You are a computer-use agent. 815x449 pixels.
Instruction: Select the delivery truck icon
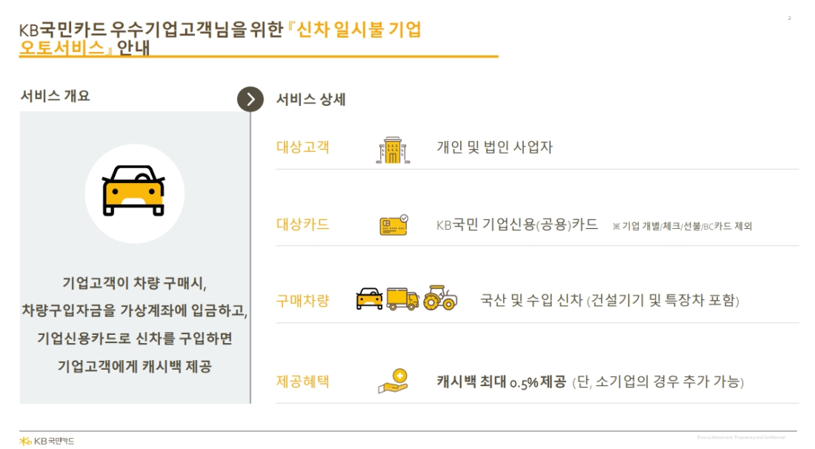tap(403, 299)
